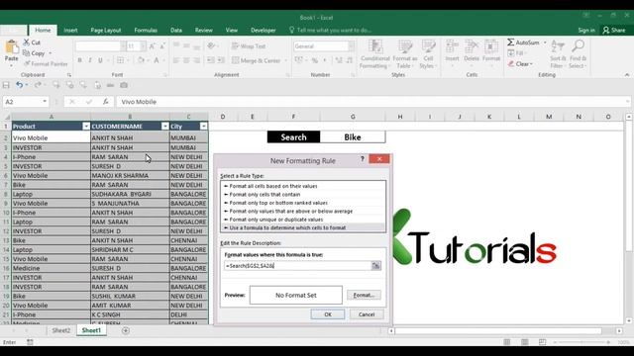
Task: Click the Undo arrow in quick access toolbar
Action: (19, 85)
